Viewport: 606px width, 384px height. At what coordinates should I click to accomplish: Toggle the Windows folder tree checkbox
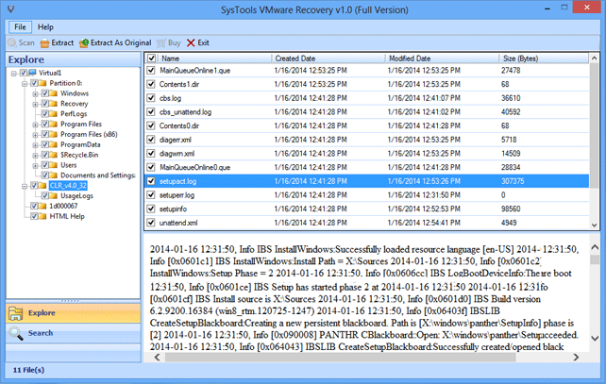(44, 93)
